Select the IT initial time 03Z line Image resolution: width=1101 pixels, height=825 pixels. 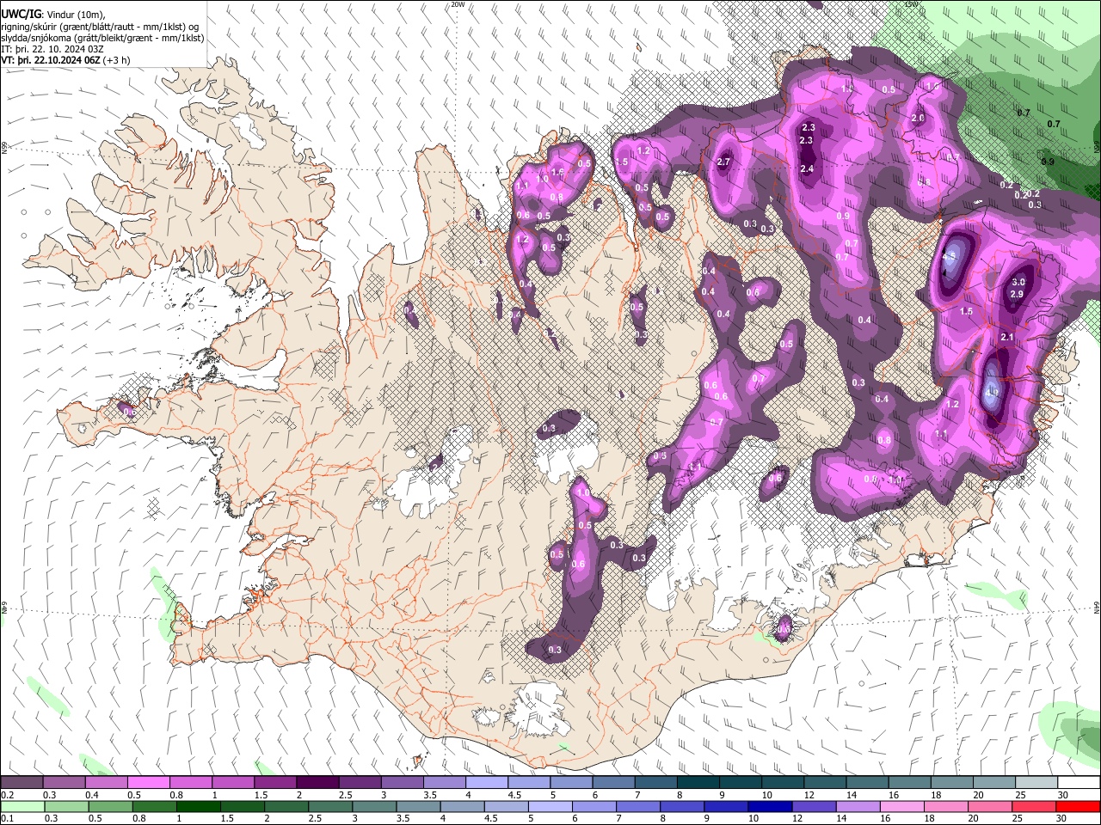click(52, 49)
